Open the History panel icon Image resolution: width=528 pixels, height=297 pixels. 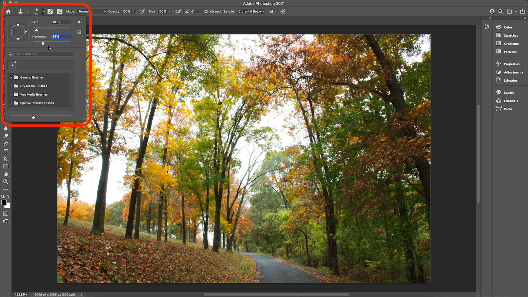(487, 27)
